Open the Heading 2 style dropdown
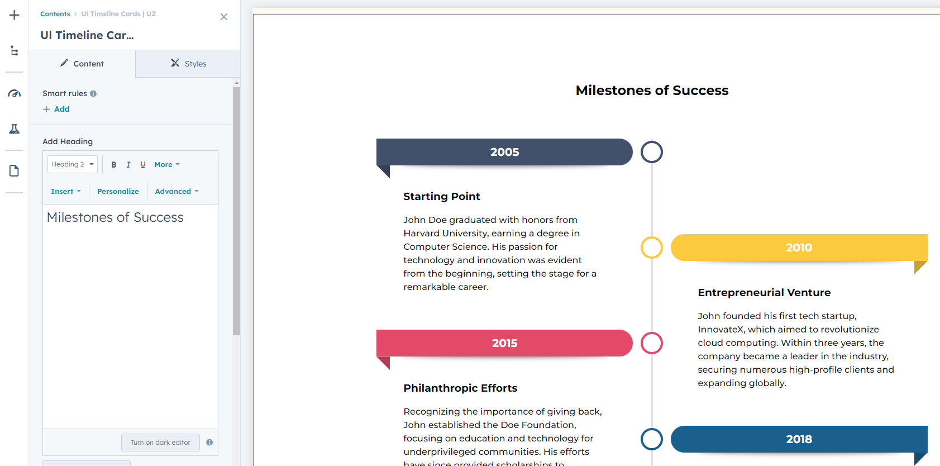 pos(73,164)
